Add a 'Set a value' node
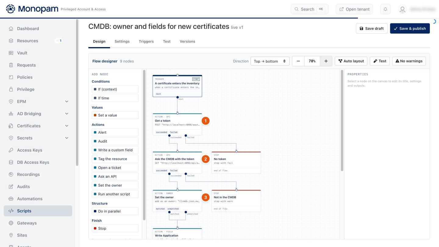439x247 pixels. 115,115
